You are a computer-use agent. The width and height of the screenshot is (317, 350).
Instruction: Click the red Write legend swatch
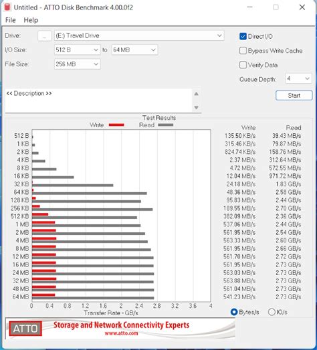(116, 124)
